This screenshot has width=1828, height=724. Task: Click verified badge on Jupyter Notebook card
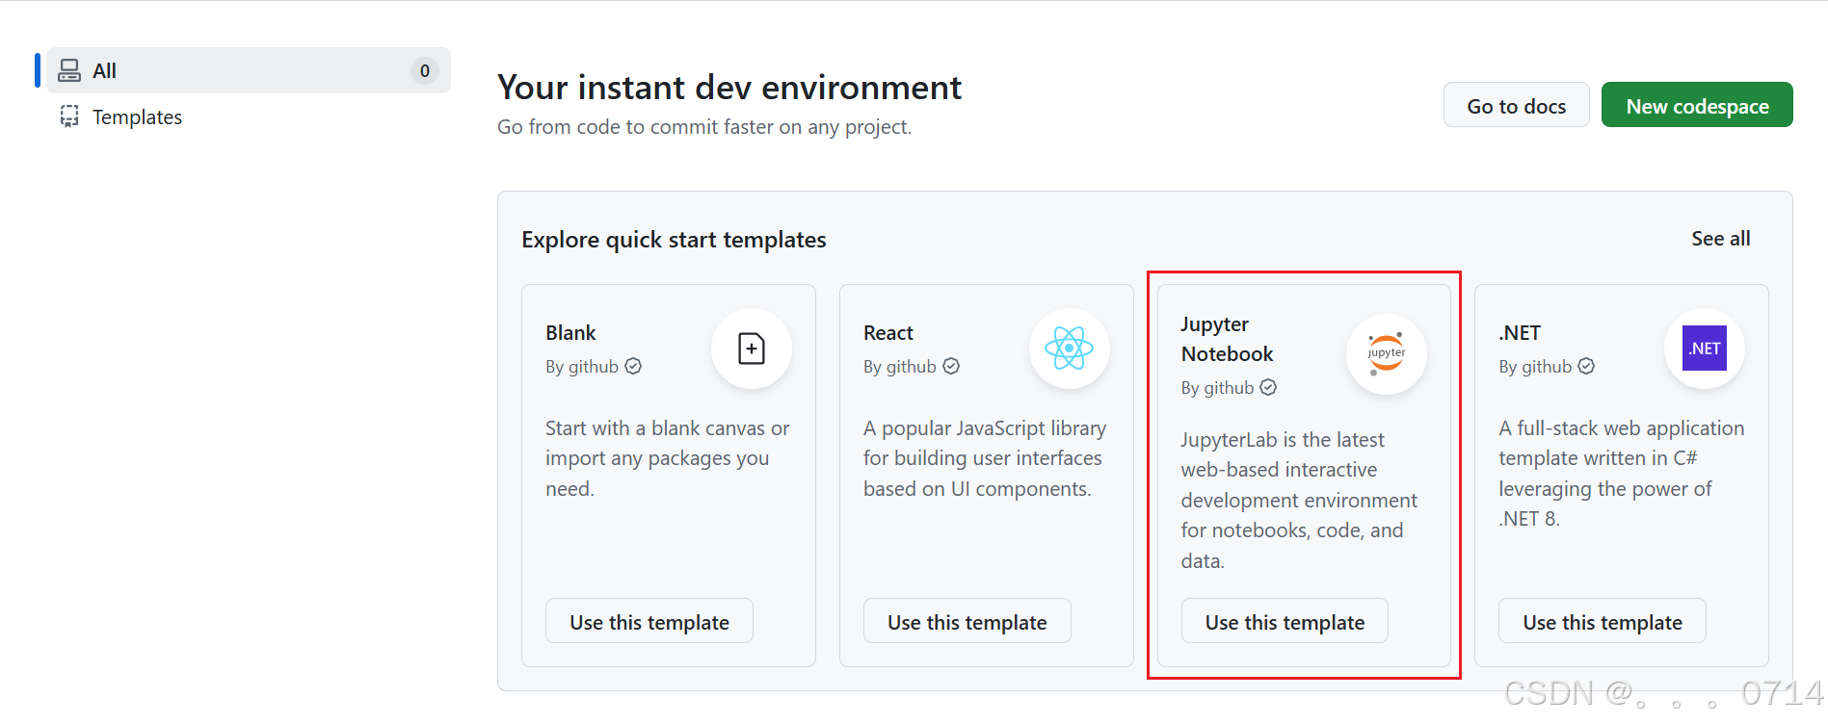[1268, 387]
